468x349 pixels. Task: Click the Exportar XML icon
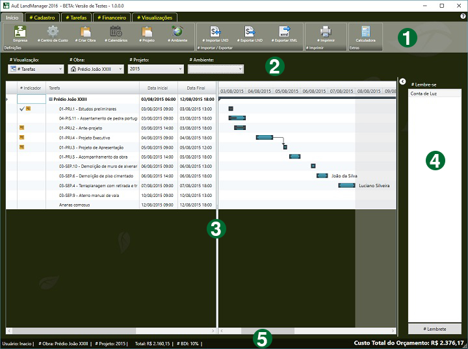click(285, 32)
